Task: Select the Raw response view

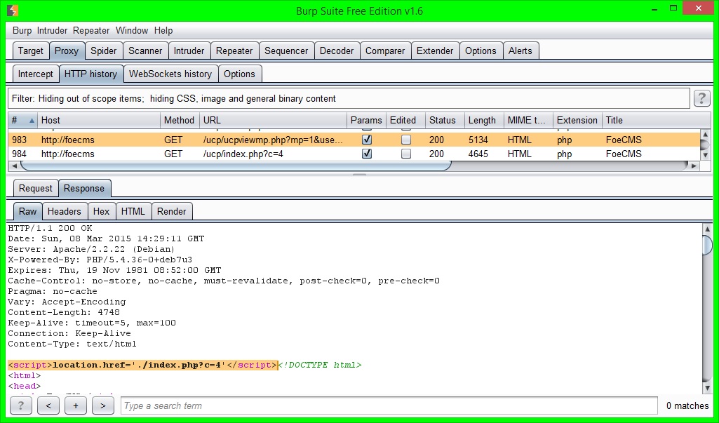Action: (x=27, y=211)
